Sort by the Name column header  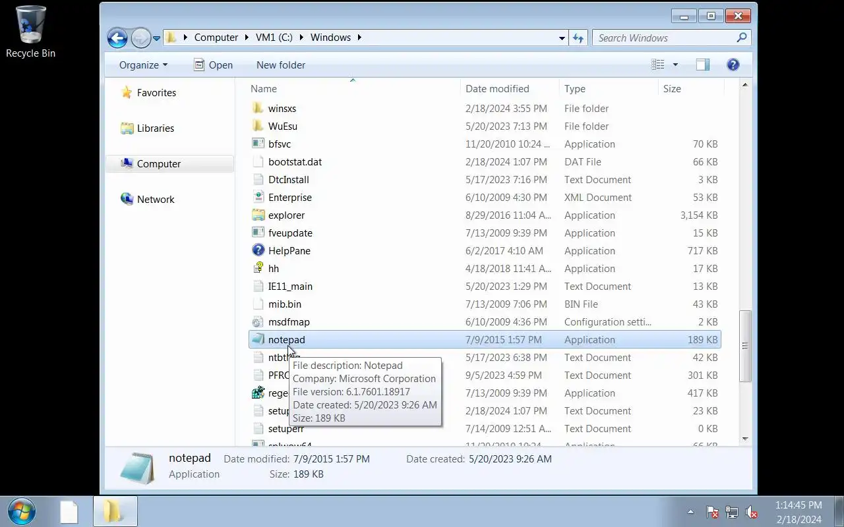coord(354,88)
